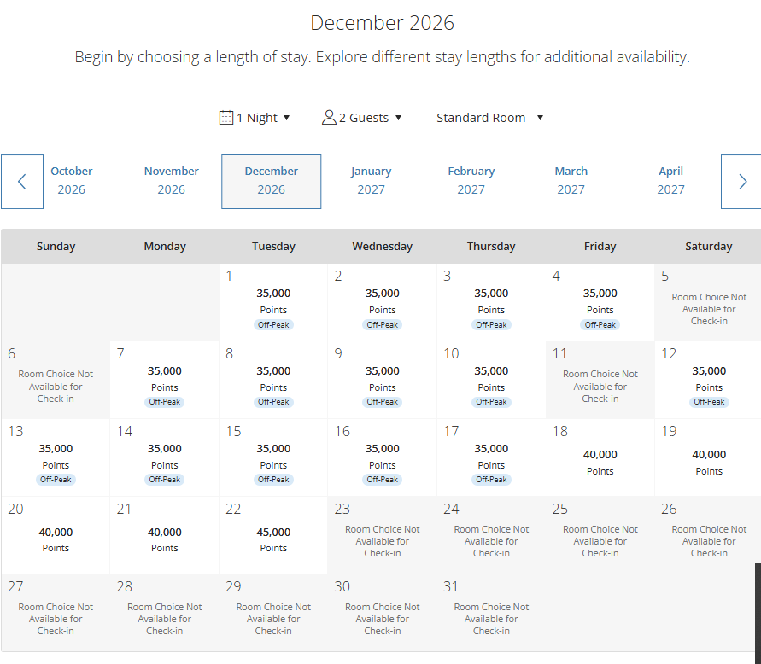Click the calendar icon beside 1 Night
Screen dimensions: 761x664
coord(226,118)
